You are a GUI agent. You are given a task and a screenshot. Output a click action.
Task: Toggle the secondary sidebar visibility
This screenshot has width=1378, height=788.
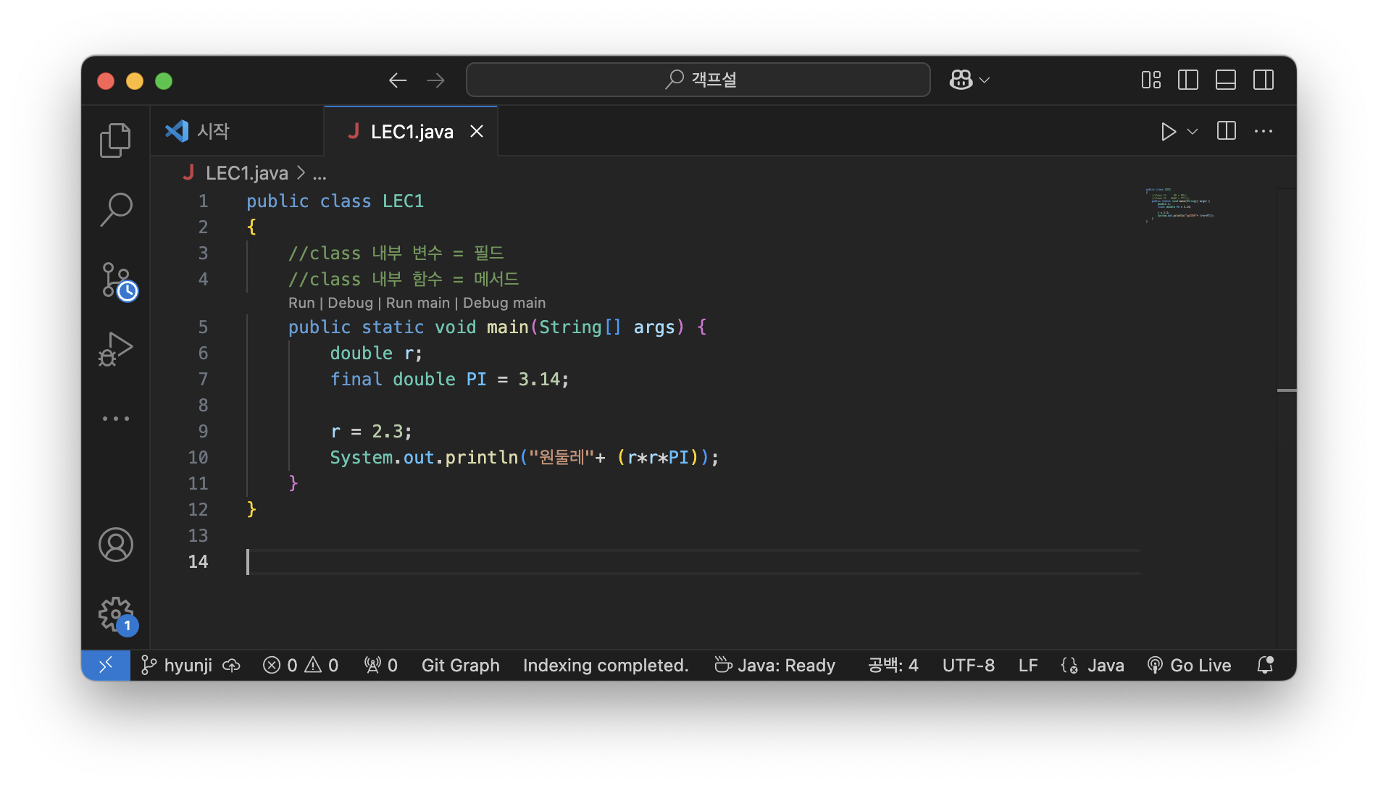pyautogui.click(x=1263, y=80)
